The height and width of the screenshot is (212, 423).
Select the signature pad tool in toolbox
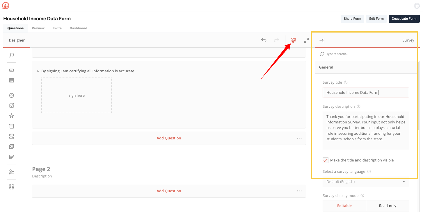click(x=12, y=172)
